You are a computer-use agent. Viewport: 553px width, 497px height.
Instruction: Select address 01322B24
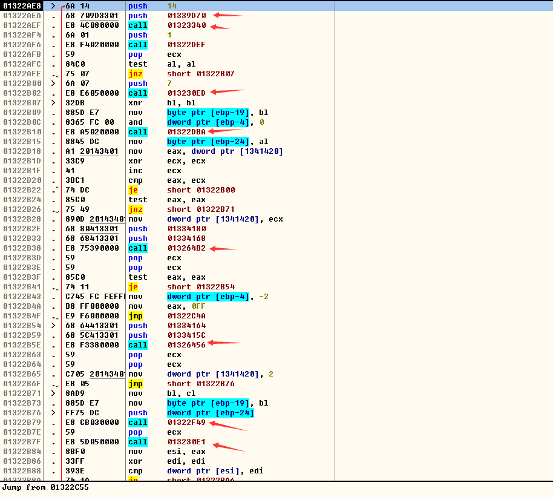coord(22,199)
